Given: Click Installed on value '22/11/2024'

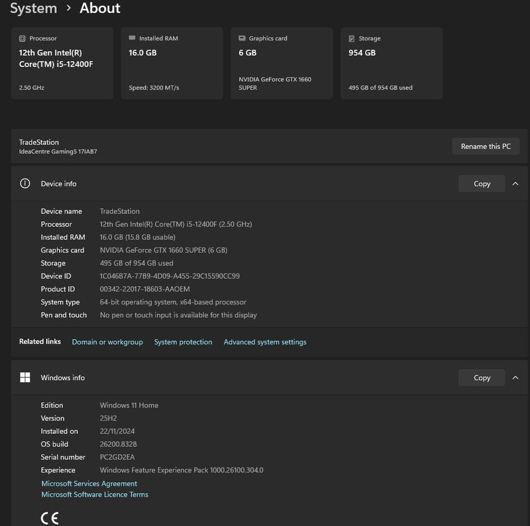Looking at the screenshot, I should coord(117,432).
